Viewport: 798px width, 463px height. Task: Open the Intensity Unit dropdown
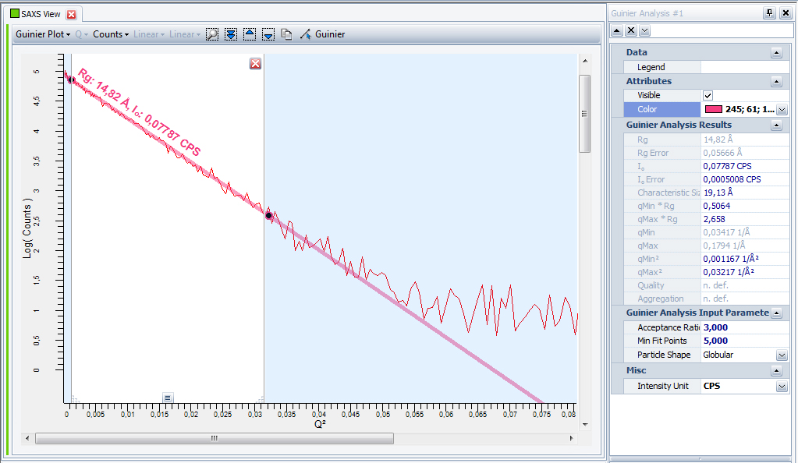pos(782,387)
